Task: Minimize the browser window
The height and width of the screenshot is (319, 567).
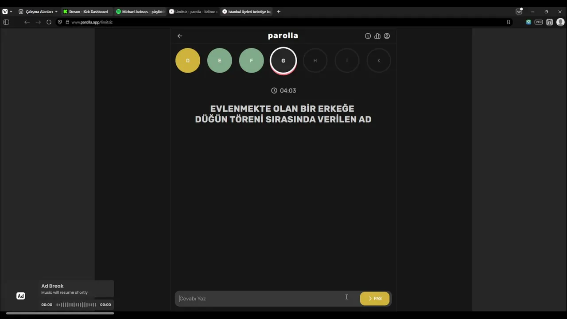Action: [532, 12]
